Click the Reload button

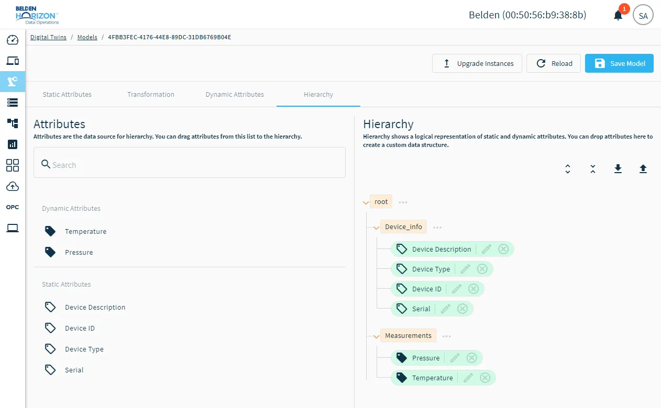click(x=554, y=63)
